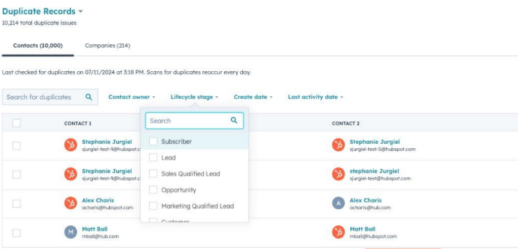This screenshot has height=249, width=518.
Task: Click HubSpot avatar beside sjurgiel-test-5@hubspot.com
Action: tap(338, 145)
